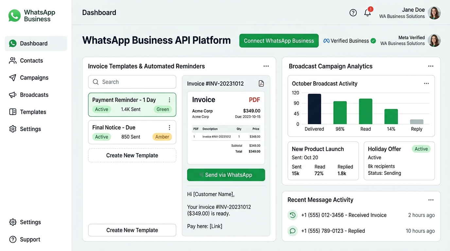Open Broadcasts in sidebar

point(36,95)
